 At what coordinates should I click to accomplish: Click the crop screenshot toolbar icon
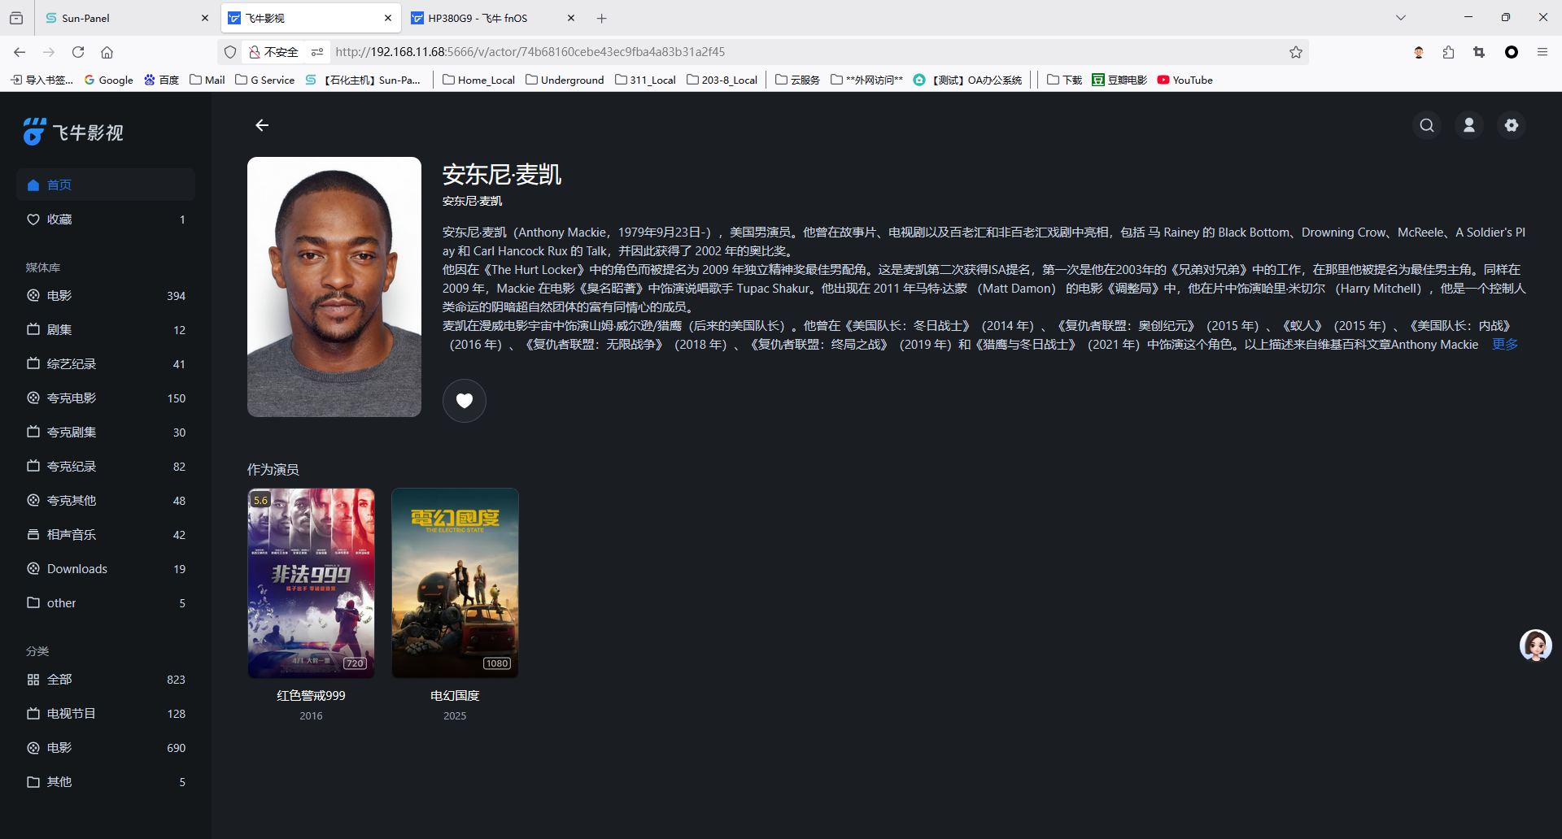(x=1479, y=52)
